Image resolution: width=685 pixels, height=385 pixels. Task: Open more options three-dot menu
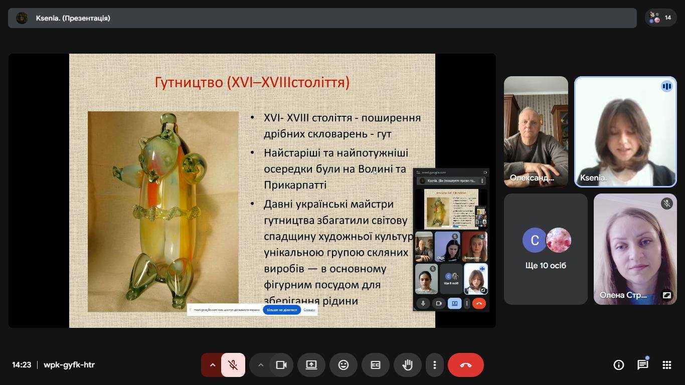[x=435, y=365]
